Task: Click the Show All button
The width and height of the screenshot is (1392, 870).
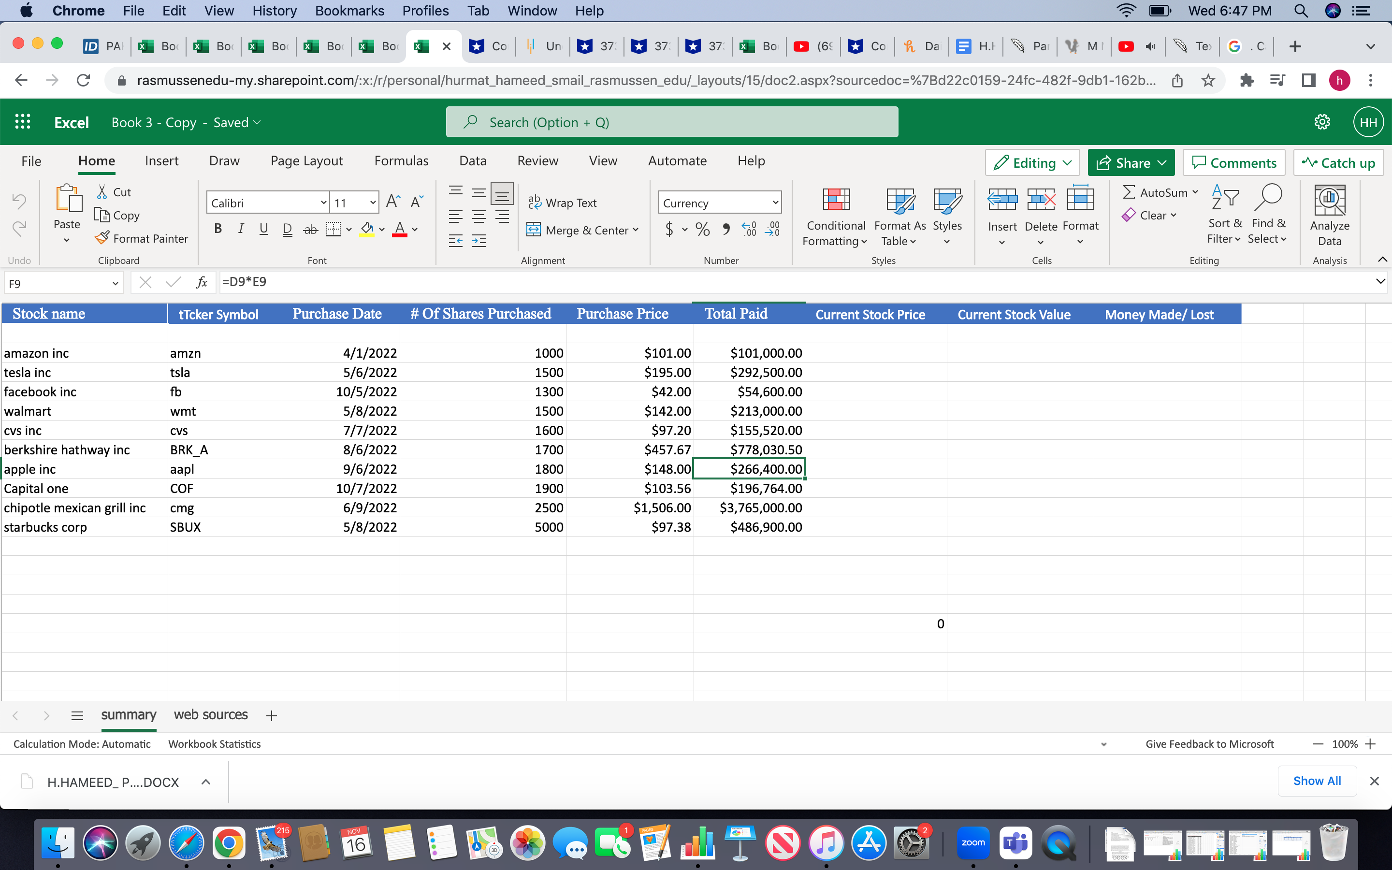Action: [x=1317, y=781]
